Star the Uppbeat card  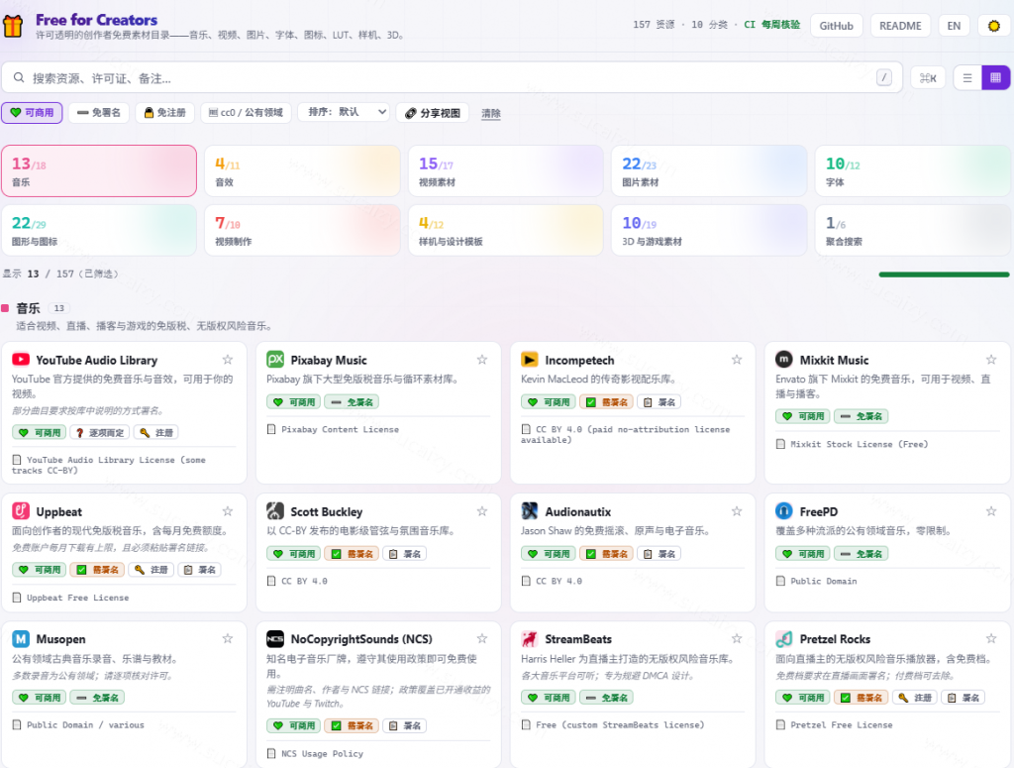(x=228, y=511)
